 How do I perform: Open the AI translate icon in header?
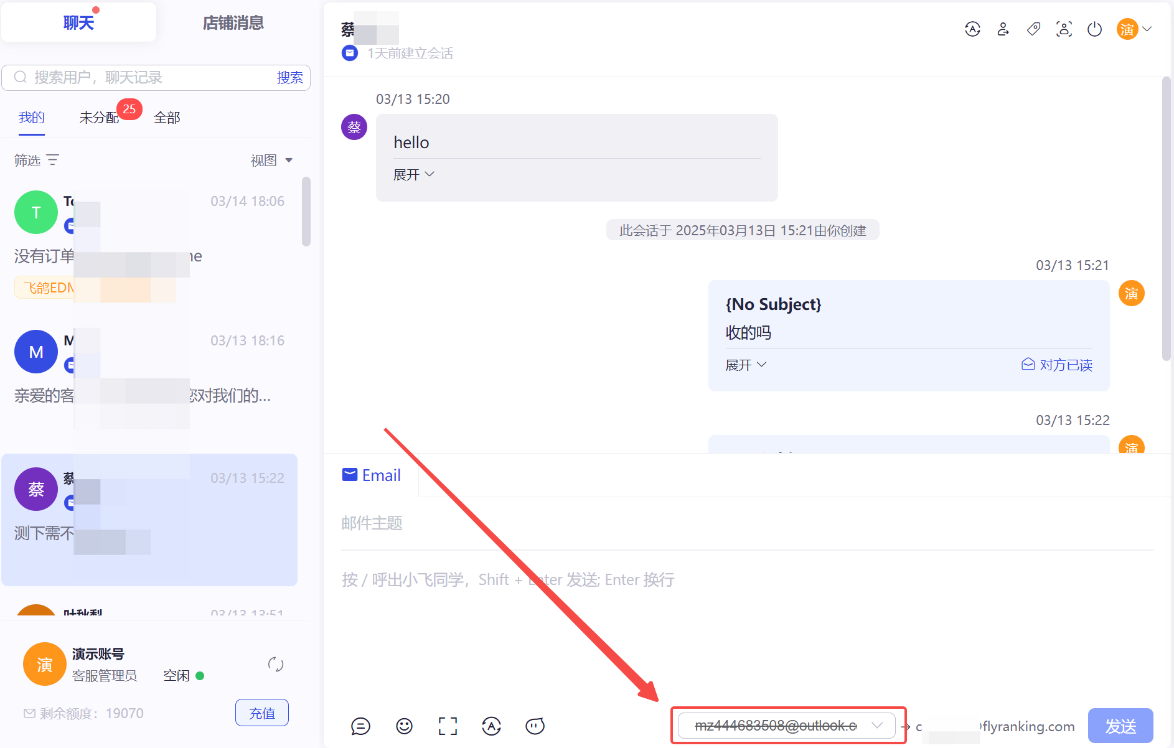[972, 29]
